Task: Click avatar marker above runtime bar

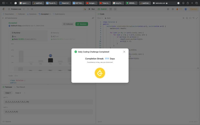Action: click(50, 55)
